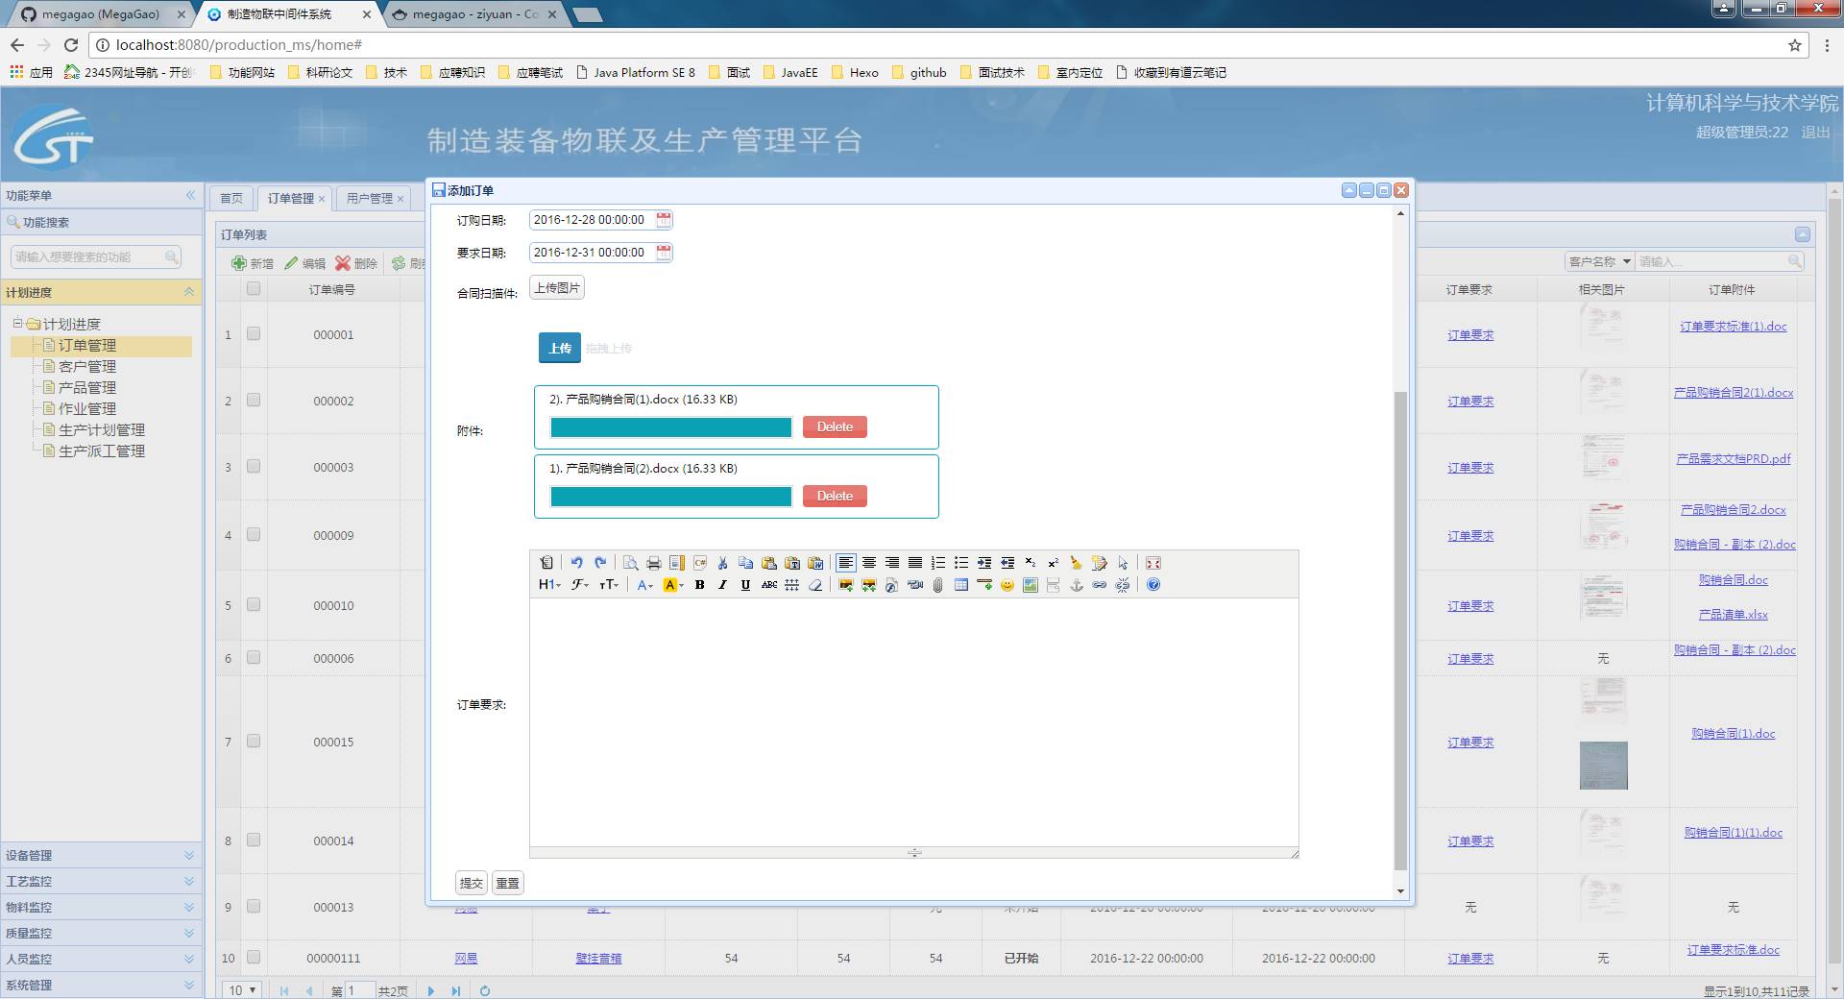Open 生产计划管理 in the tree
This screenshot has height=999, width=1844.
102,429
